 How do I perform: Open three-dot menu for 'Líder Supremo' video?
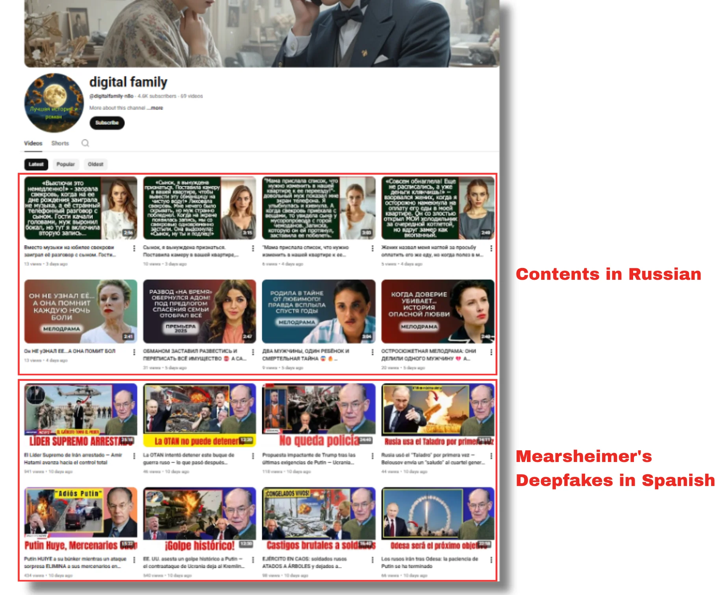(x=134, y=456)
